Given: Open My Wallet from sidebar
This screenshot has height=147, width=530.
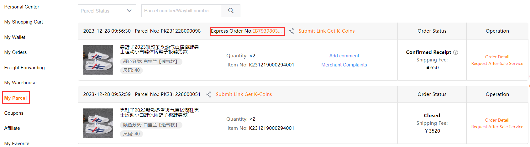Looking at the screenshot, I should (x=15, y=37).
